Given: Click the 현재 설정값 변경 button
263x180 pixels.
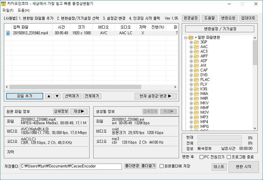Looking at the screenshot, I should tap(155, 96).
